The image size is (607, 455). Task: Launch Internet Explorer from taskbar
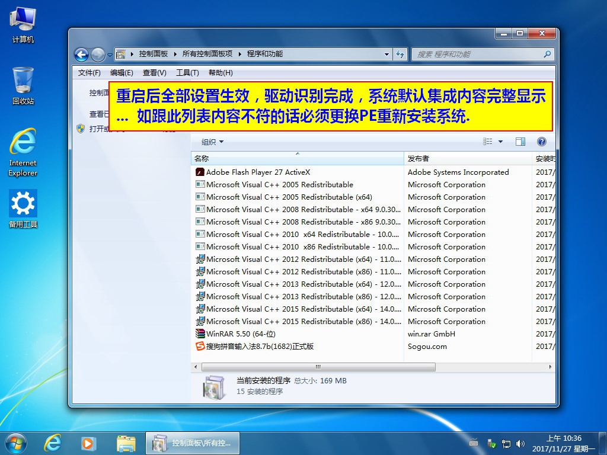[x=53, y=443]
